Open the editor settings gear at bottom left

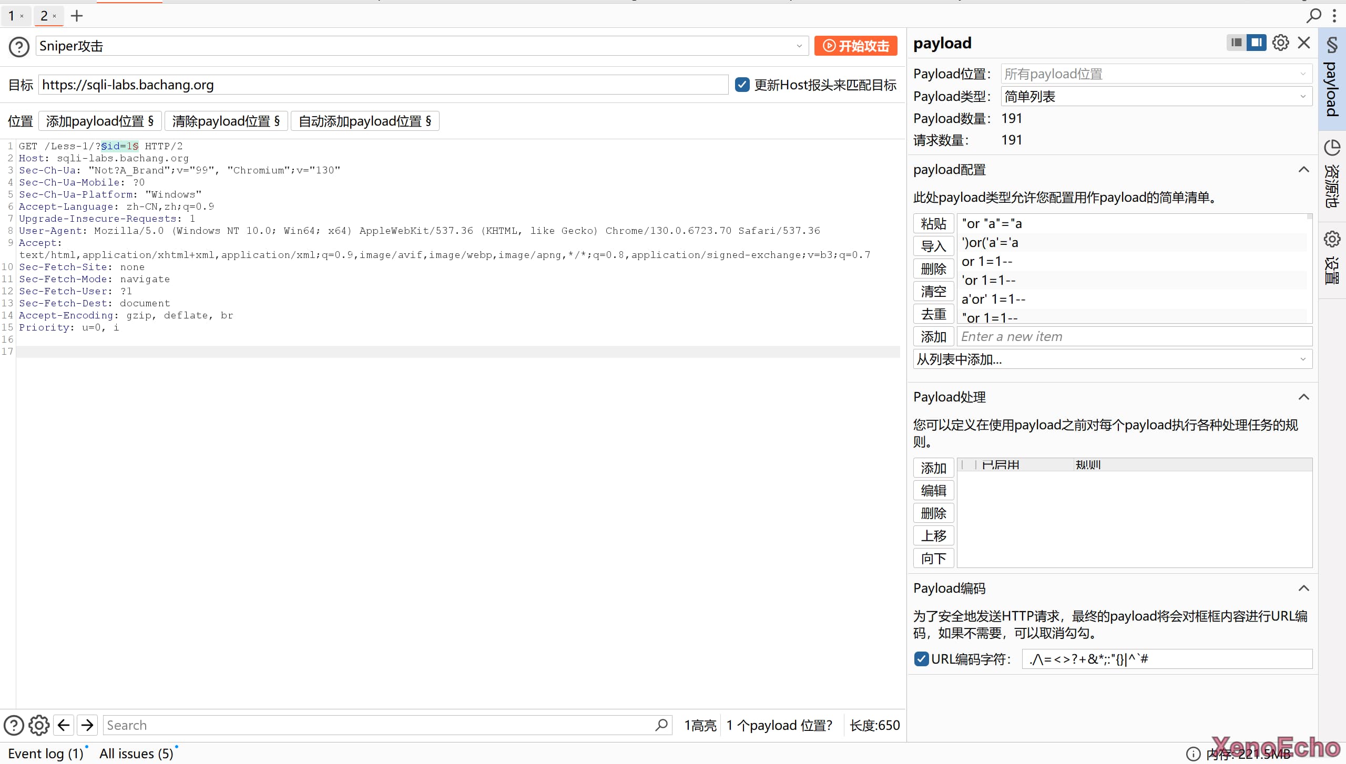pos(39,725)
